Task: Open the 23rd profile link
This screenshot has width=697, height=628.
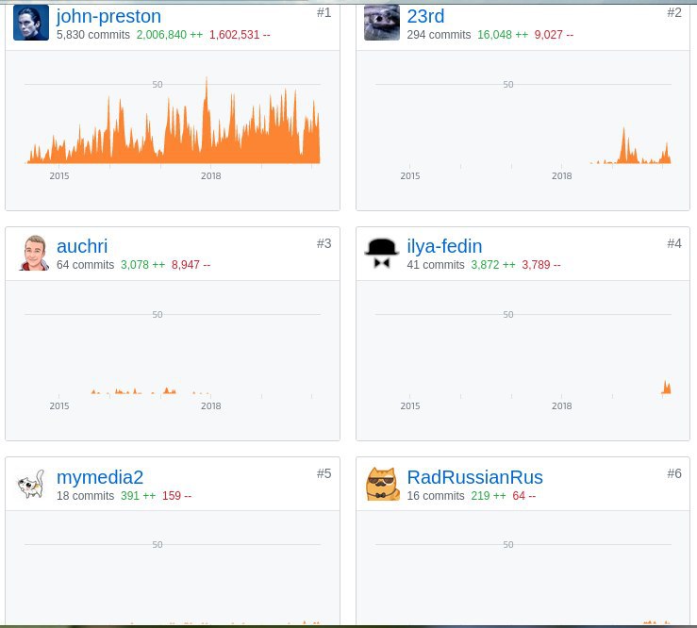Action: [425, 16]
